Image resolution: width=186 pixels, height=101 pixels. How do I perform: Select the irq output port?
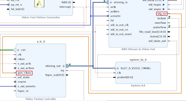click(x=62, y=71)
